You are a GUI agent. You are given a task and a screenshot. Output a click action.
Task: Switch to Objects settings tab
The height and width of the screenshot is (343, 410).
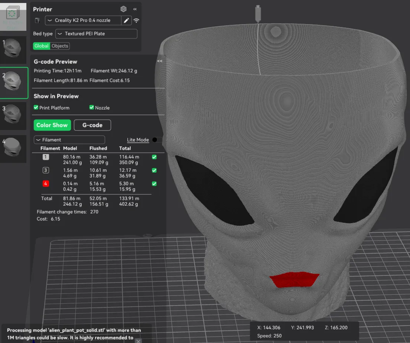pyautogui.click(x=60, y=46)
